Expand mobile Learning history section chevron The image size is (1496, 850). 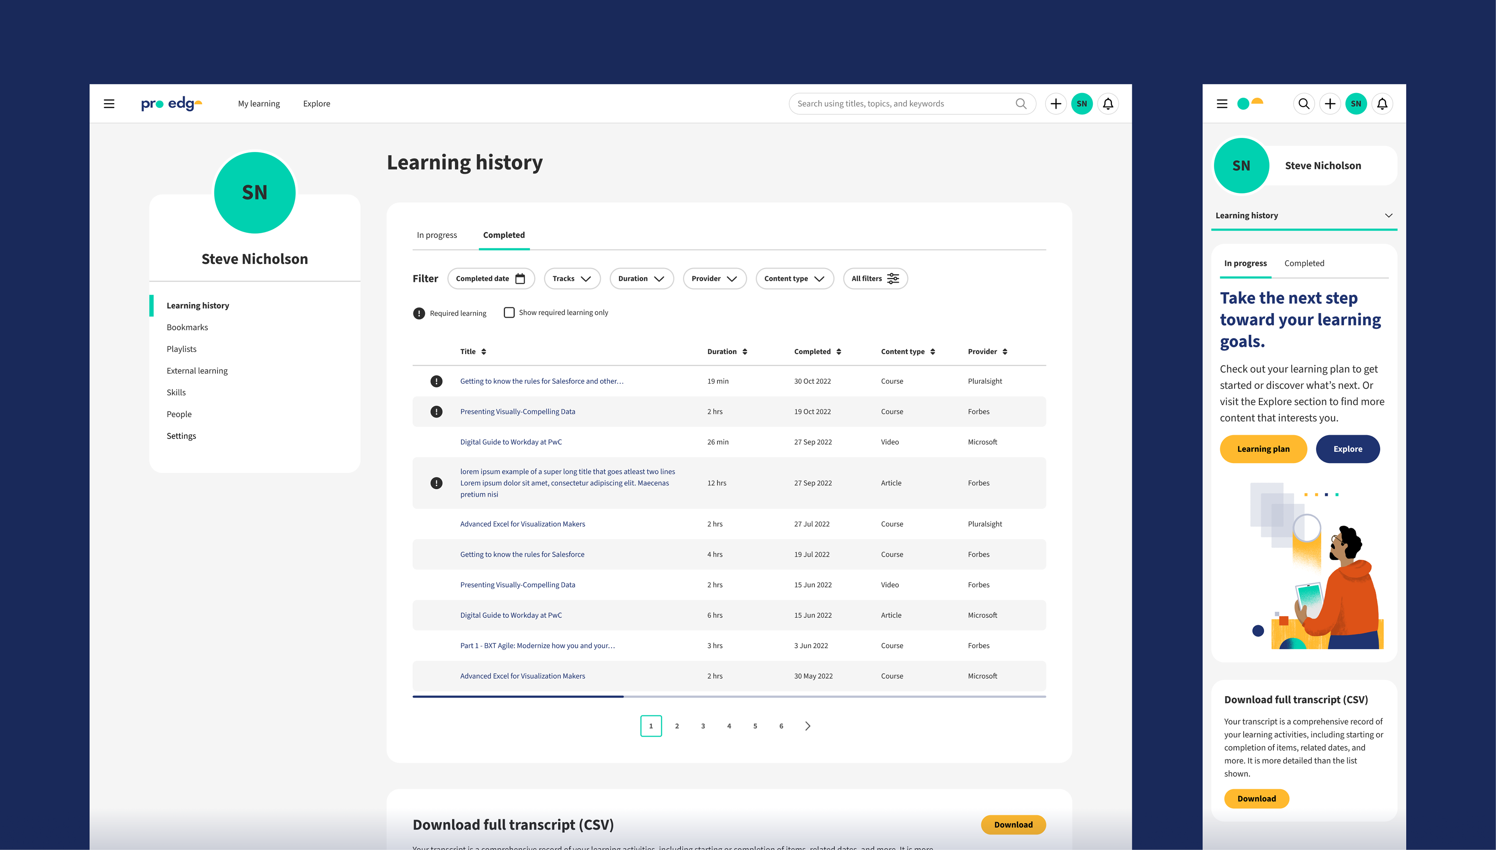(x=1388, y=215)
